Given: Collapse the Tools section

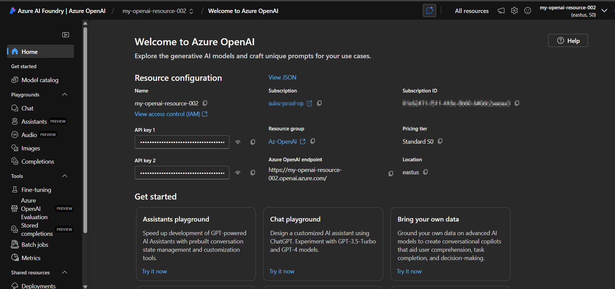Looking at the screenshot, I should tap(65, 176).
